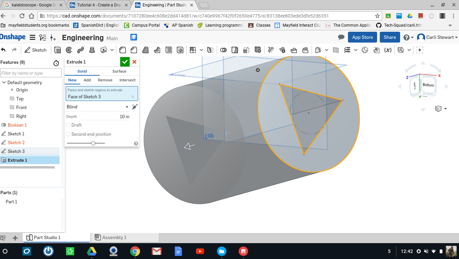459x259 pixels.
Task: Enable Second end position checkbox
Action: pyautogui.click(x=68, y=134)
